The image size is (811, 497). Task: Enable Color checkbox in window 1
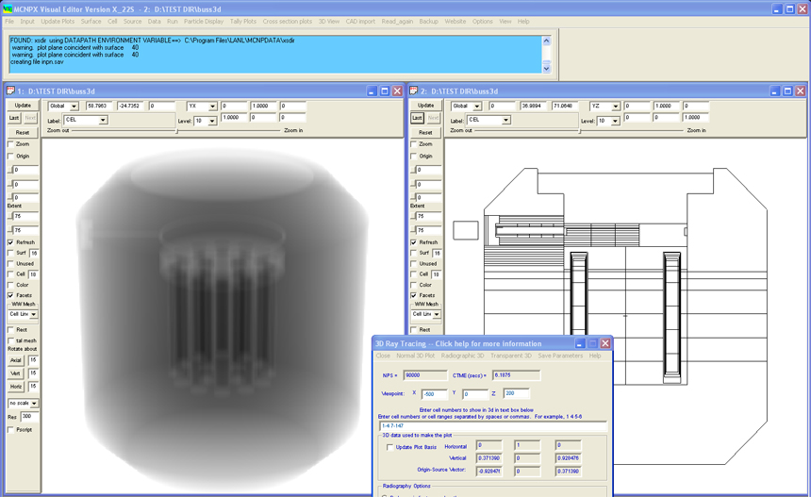tap(11, 285)
